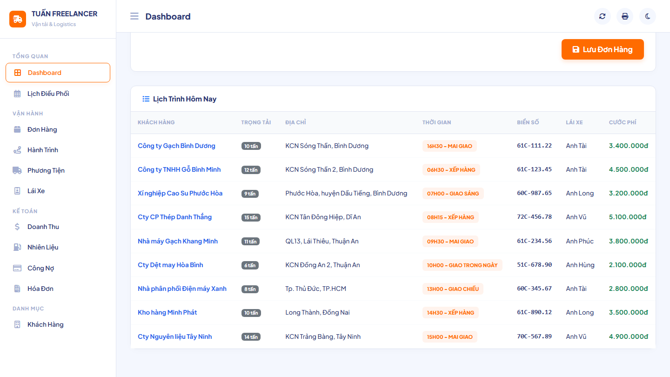This screenshot has height=377, width=670.
Task: Click the Nhiên Liệu fuel pump icon
Action: tap(17, 247)
